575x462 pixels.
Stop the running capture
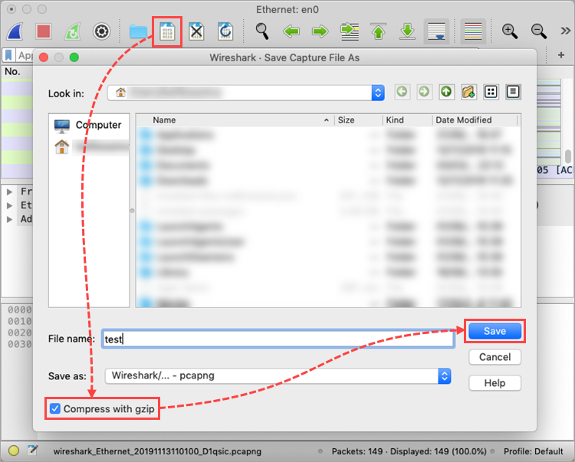click(43, 31)
